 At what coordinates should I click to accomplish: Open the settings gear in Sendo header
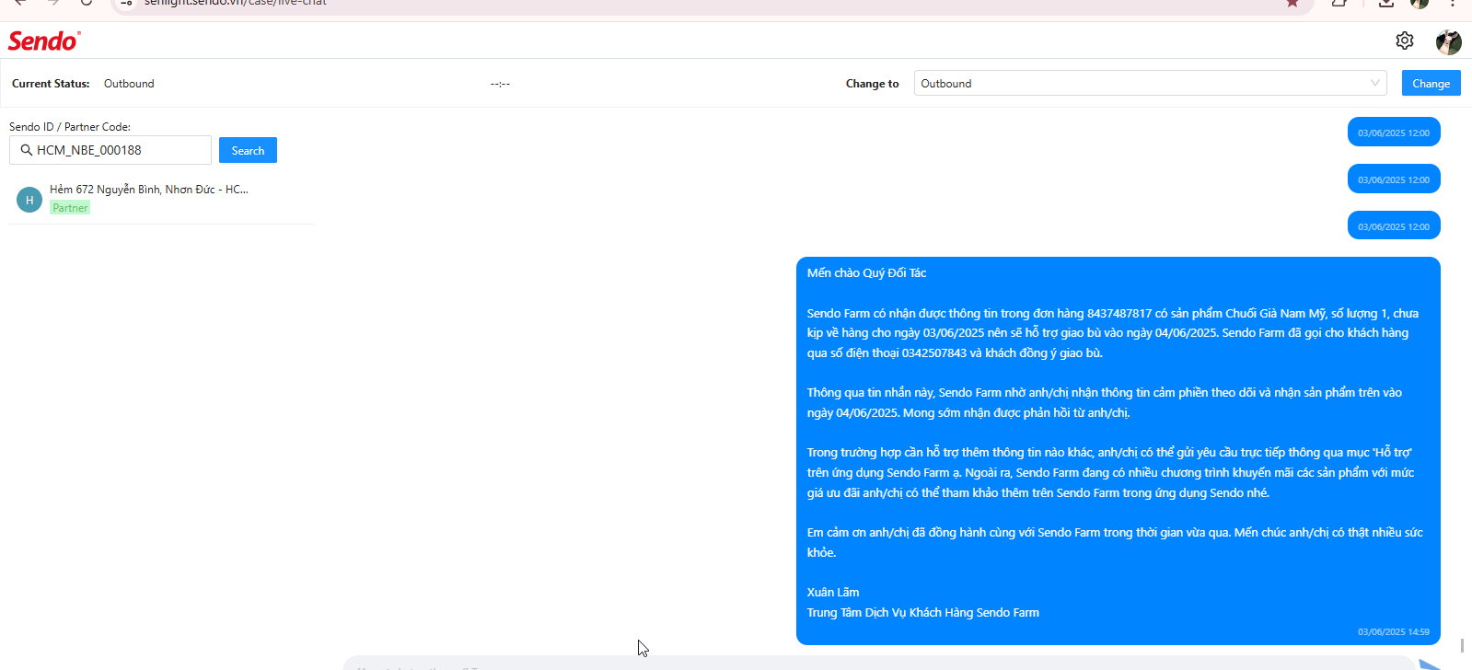click(1404, 40)
